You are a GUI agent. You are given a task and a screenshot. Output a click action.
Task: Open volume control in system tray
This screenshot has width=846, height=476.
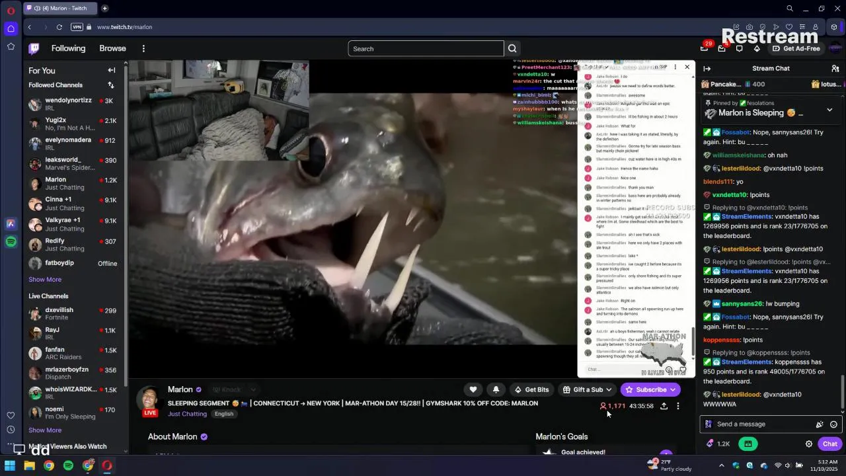pyautogui.click(x=788, y=465)
